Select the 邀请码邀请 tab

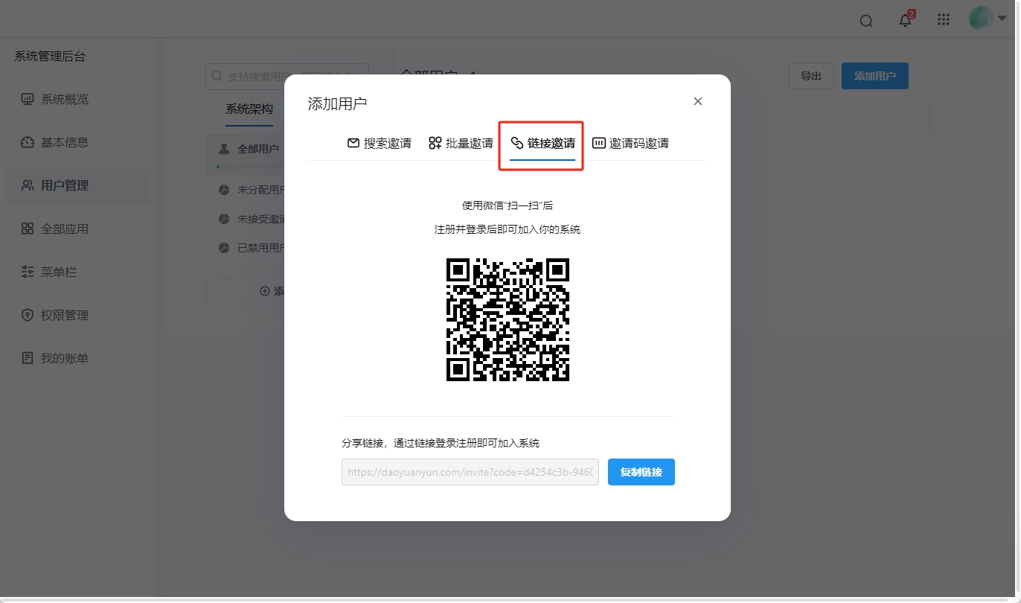(630, 143)
